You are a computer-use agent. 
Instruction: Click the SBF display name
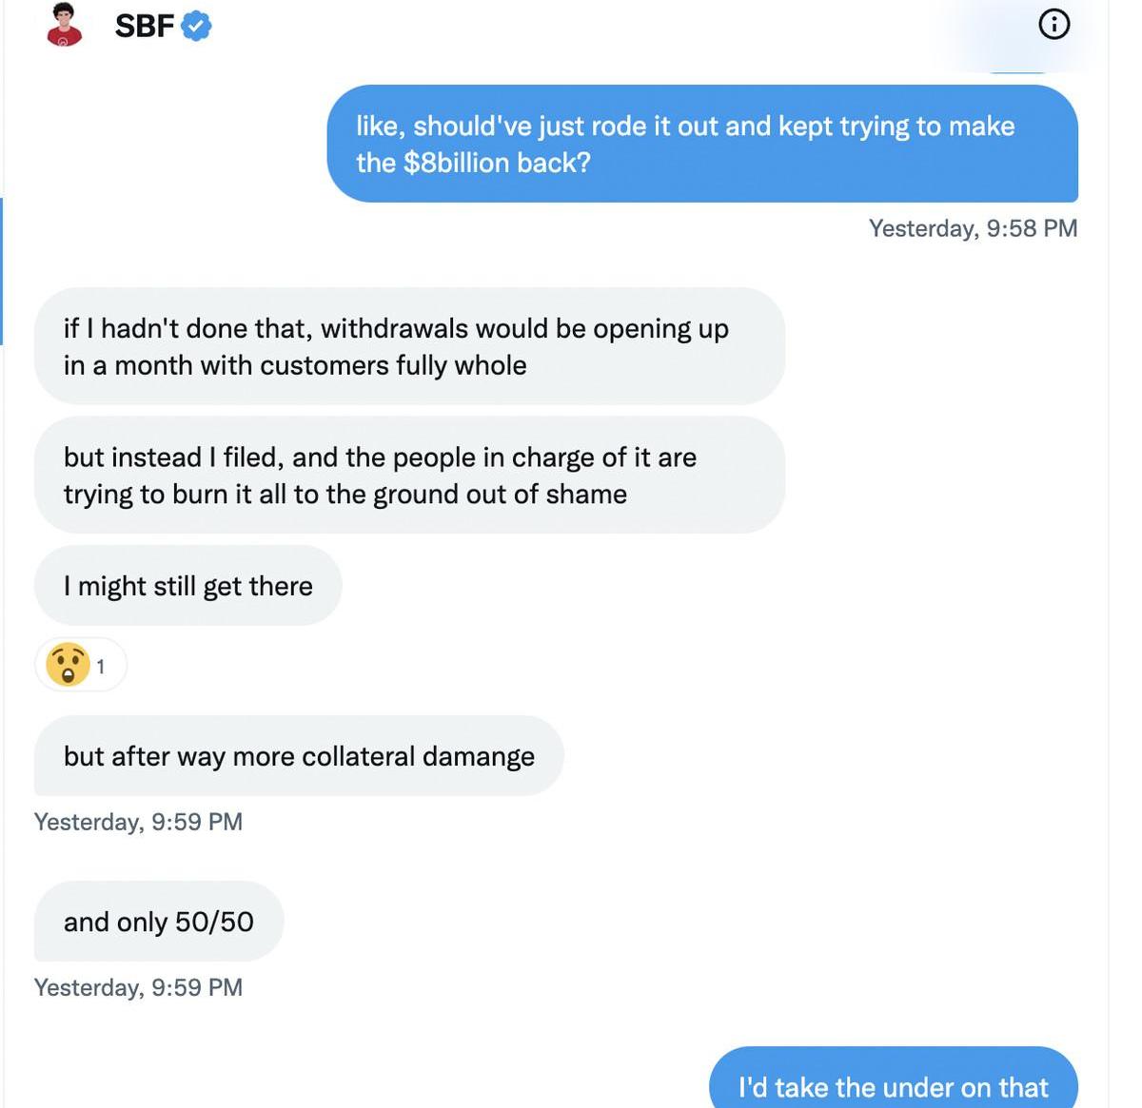pos(144,26)
